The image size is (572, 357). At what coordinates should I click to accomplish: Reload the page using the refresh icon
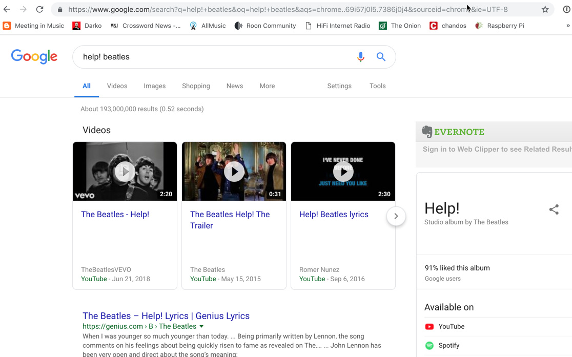39,9
